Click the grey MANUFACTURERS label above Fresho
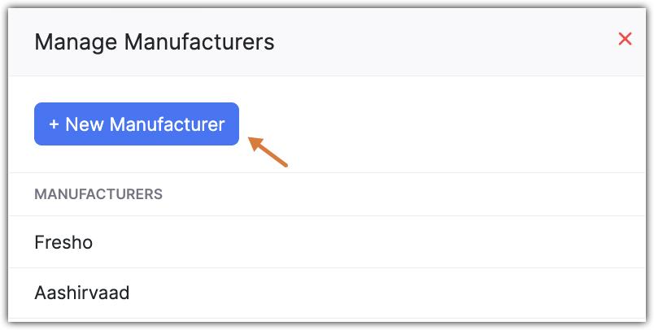The width and height of the screenshot is (654, 330). 98,194
